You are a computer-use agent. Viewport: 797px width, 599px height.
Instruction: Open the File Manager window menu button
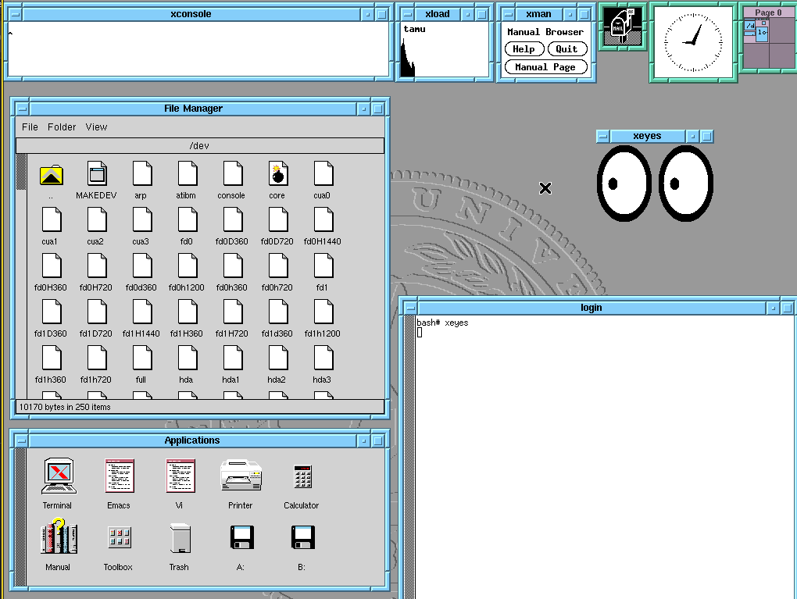point(22,109)
